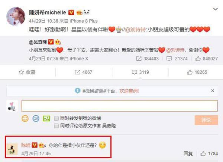Click the green image upload icon
Viewport: 223px width, 162px height.
pos(46,119)
